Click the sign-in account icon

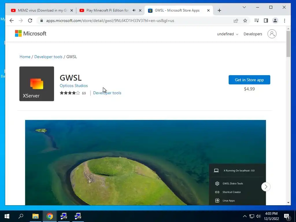272,34
